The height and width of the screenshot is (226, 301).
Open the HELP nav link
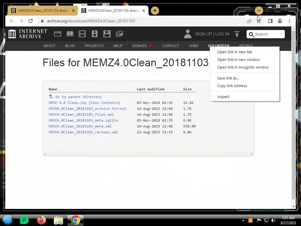pyautogui.click(x=118, y=46)
